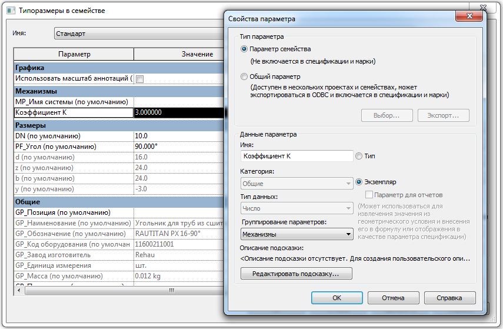Select the Параметр семейства radio button
The width and height of the screenshot is (503, 329).
tap(244, 49)
